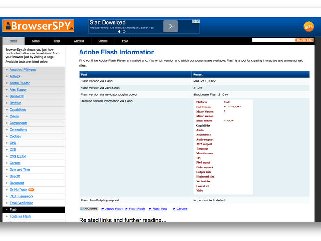The width and height of the screenshot is (321, 241).
Task: Select the Shockwave Flash 21.0 r0 value
Action: (210, 94)
